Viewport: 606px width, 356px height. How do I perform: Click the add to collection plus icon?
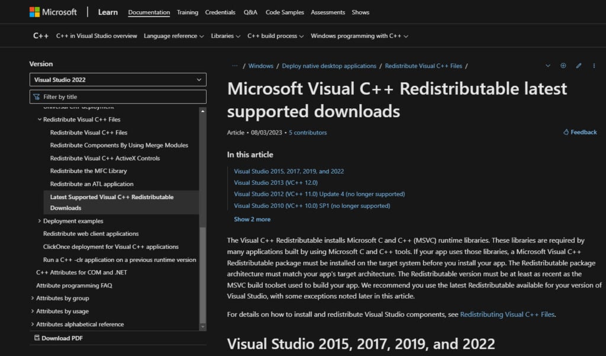[563, 66]
